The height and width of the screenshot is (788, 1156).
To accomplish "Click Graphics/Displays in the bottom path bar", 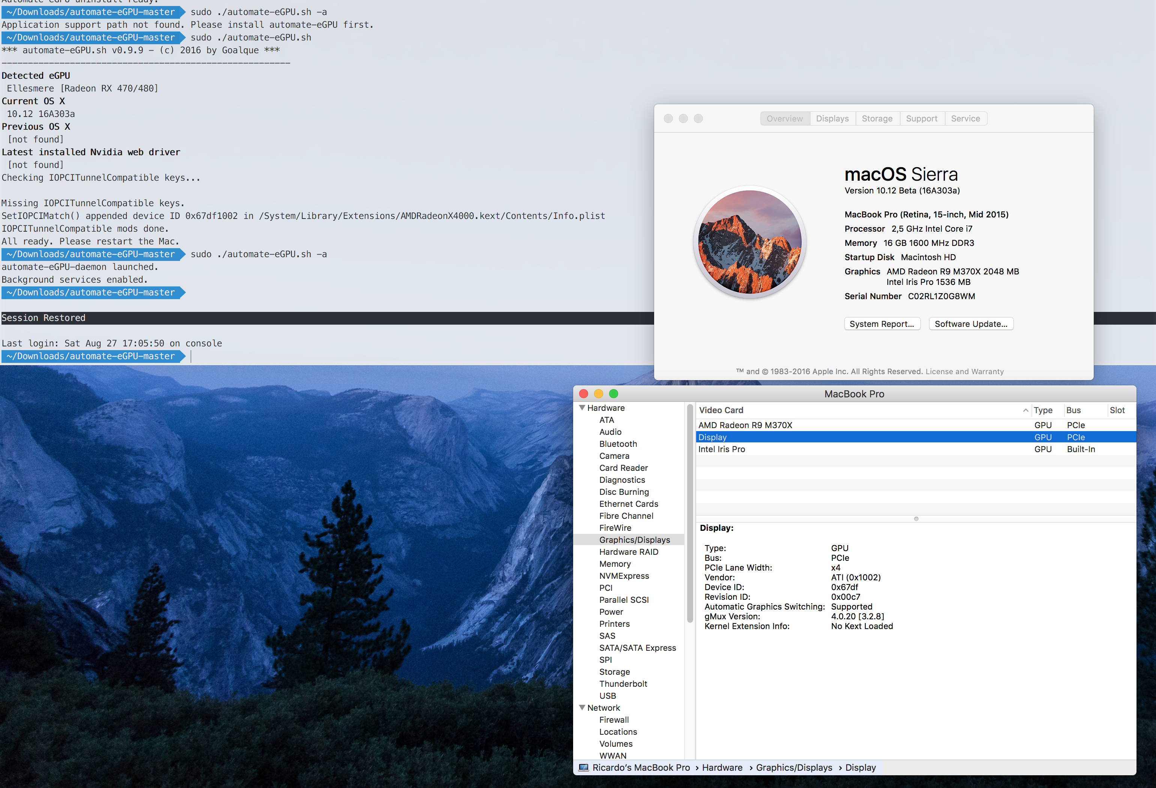I will click(x=794, y=768).
